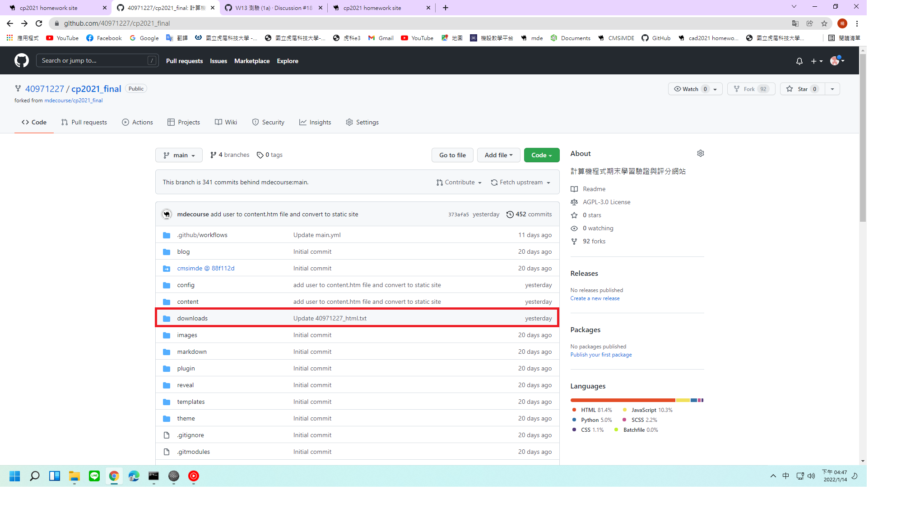Screen dimensions: 920x521
Task: Open YouTube Music icon in taskbar
Action: 194,476
